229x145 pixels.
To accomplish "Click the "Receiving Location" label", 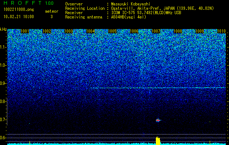I will (x=85, y=8).
